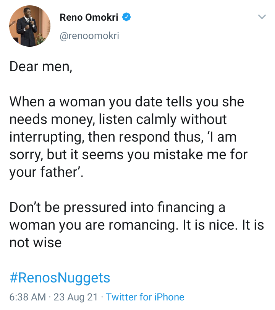The image size is (275, 310).
Task: Click the line "Don't be pressured into financing a"
Action: click(117, 207)
